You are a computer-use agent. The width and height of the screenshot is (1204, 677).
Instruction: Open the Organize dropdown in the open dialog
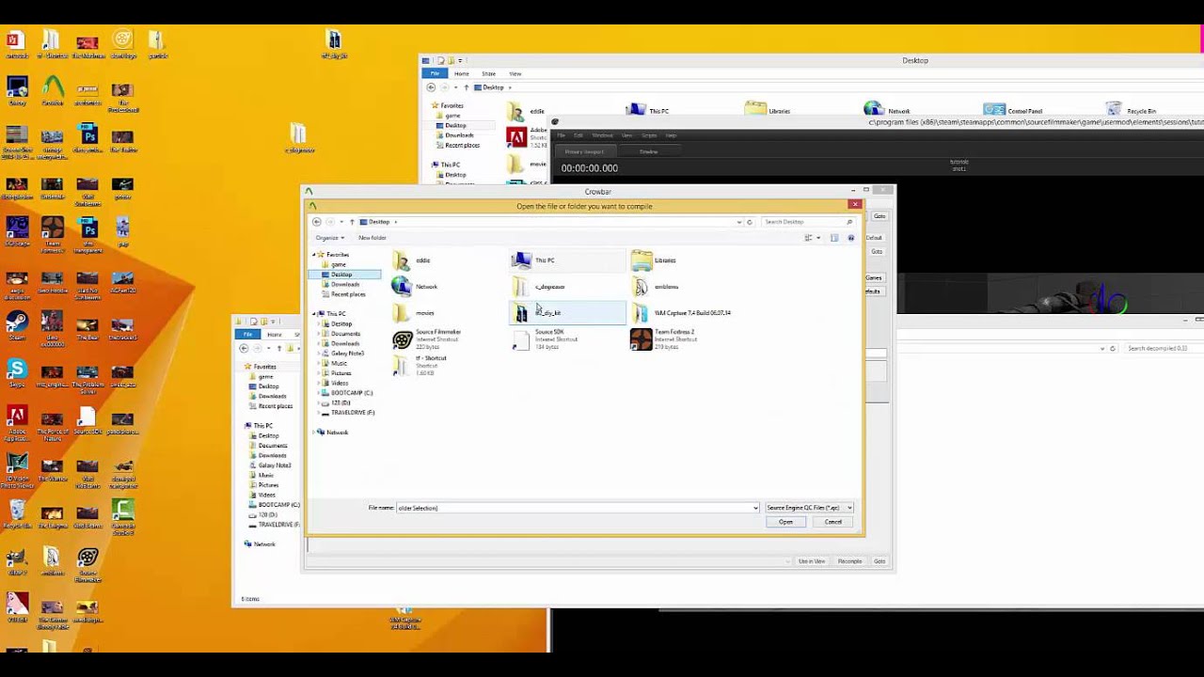(x=329, y=238)
